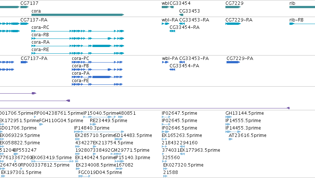Click the cora-RA transcript label
315x178 pixels.
[x=41, y=42]
